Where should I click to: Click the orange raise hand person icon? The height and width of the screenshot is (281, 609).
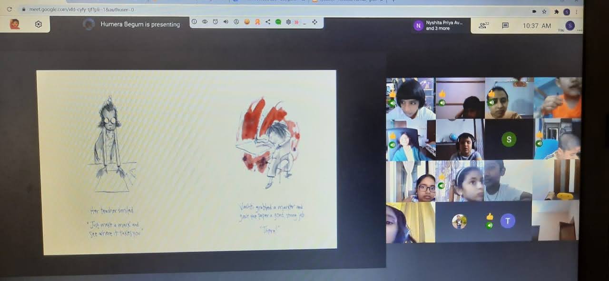pyautogui.click(x=257, y=22)
